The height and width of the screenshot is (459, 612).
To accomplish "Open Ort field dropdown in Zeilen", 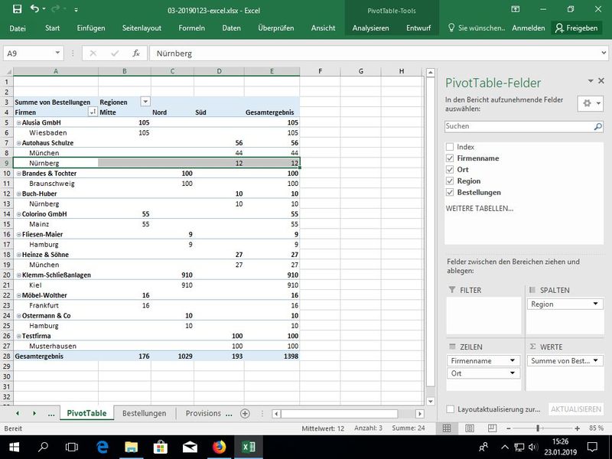I will [513, 373].
